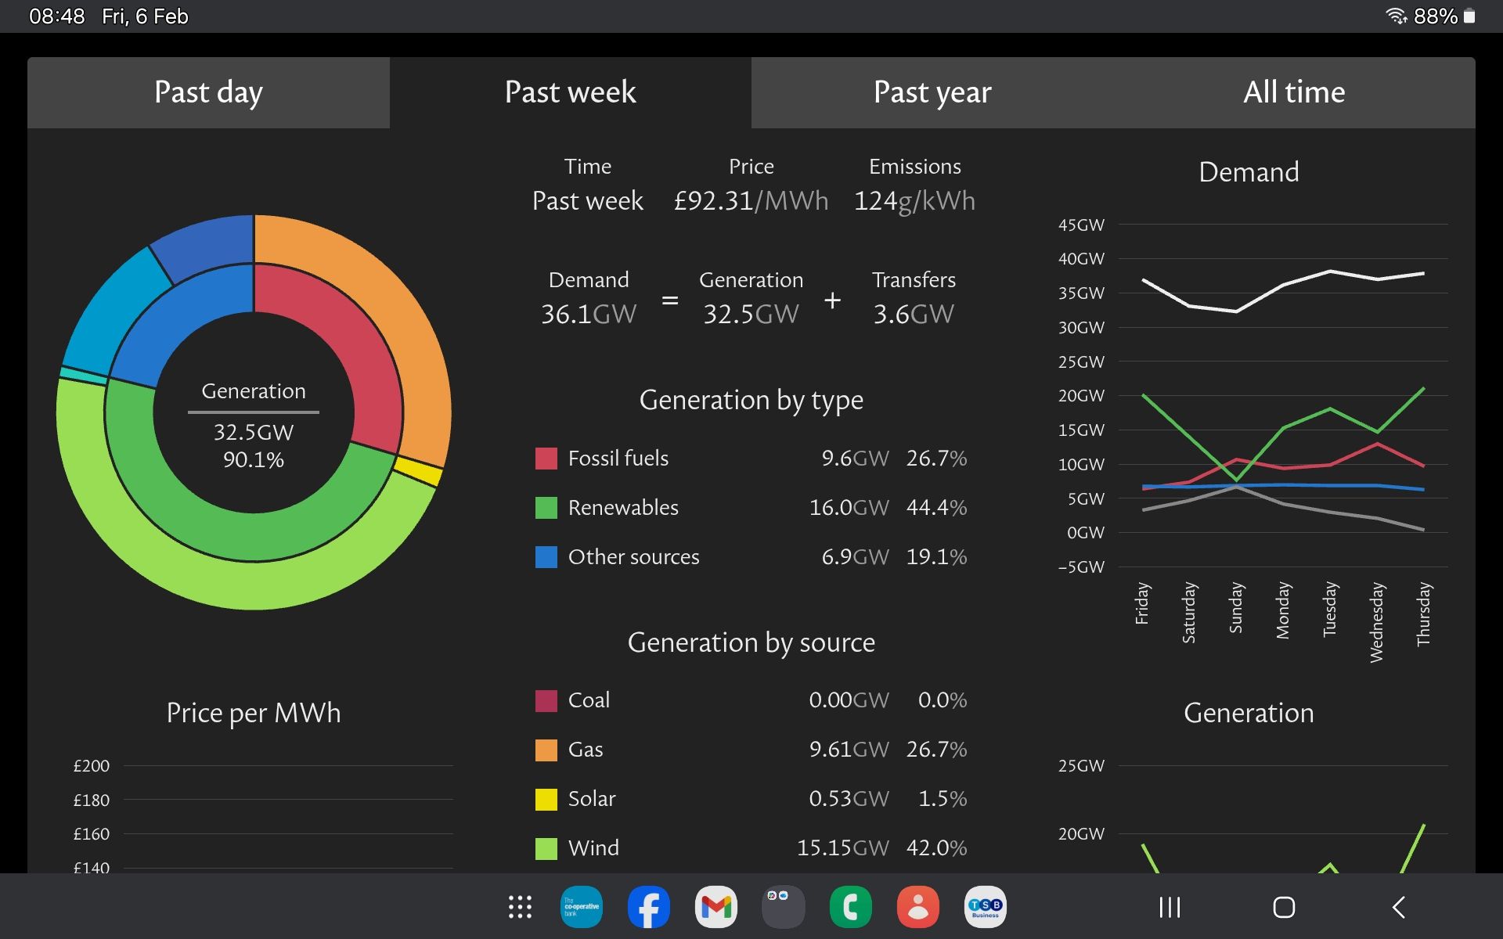The image size is (1503, 939).
Task: Open Gmail from the taskbar
Action: 716,907
